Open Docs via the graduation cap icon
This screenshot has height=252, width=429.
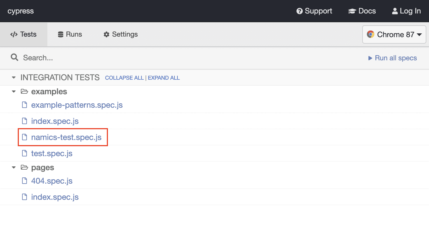click(x=352, y=11)
